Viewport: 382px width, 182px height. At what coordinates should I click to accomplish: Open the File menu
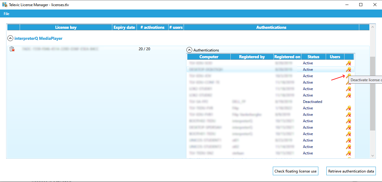6,14
